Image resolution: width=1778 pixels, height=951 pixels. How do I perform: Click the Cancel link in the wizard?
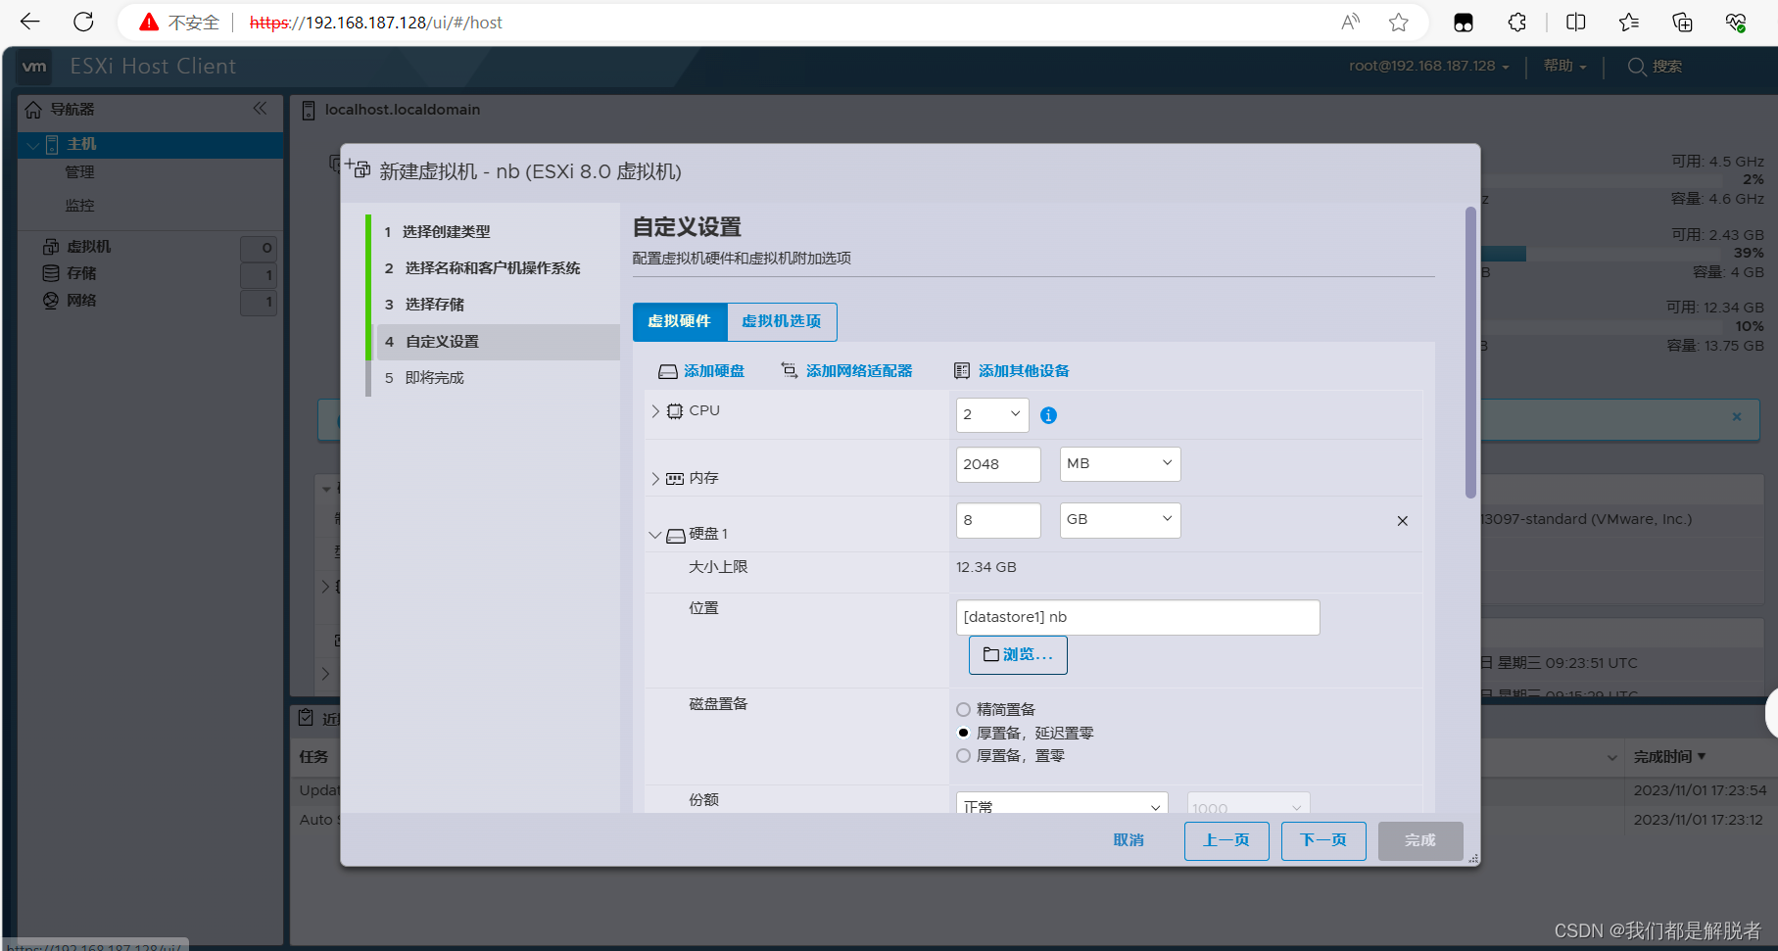pyautogui.click(x=1129, y=840)
